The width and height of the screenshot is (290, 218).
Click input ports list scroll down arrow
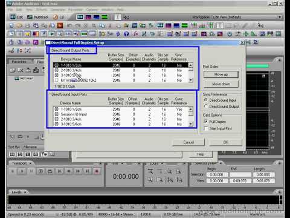click(190, 124)
